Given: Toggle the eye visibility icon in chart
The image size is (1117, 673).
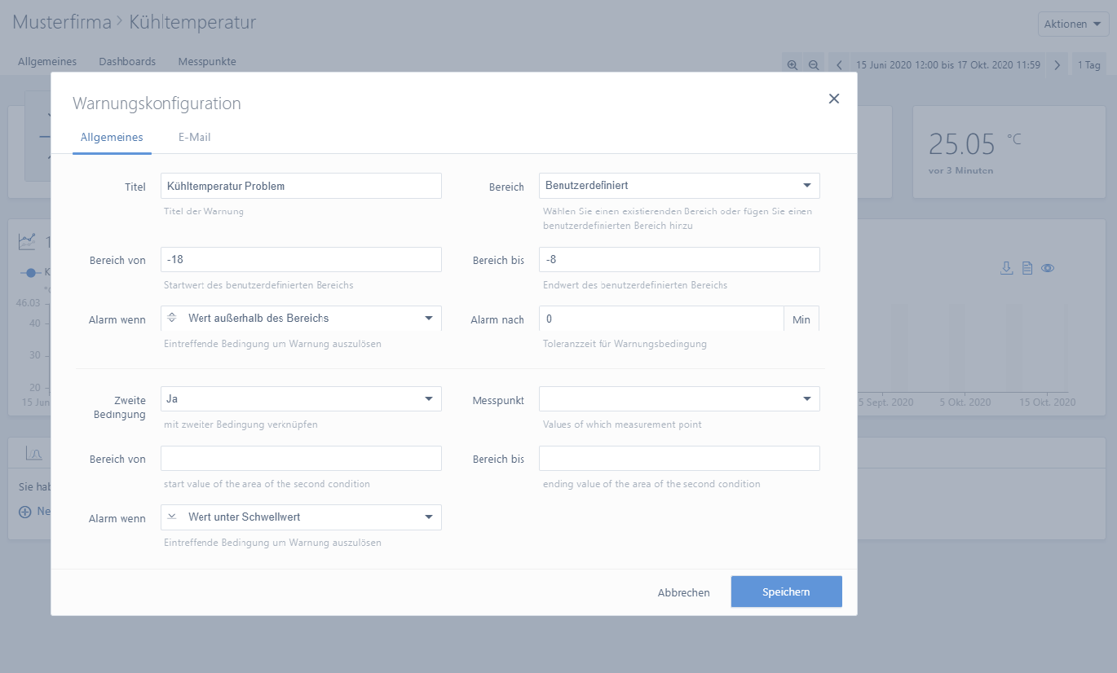Looking at the screenshot, I should (1048, 268).
